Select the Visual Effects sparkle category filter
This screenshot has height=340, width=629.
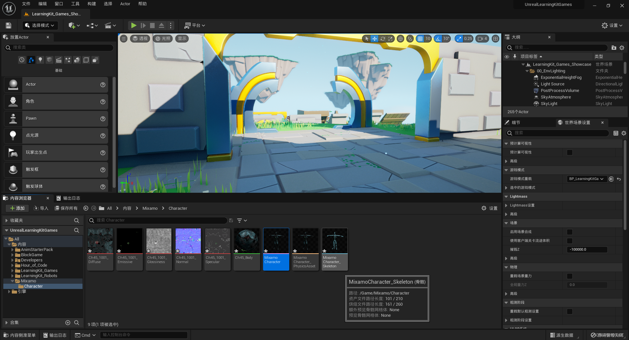pos(68,60)
